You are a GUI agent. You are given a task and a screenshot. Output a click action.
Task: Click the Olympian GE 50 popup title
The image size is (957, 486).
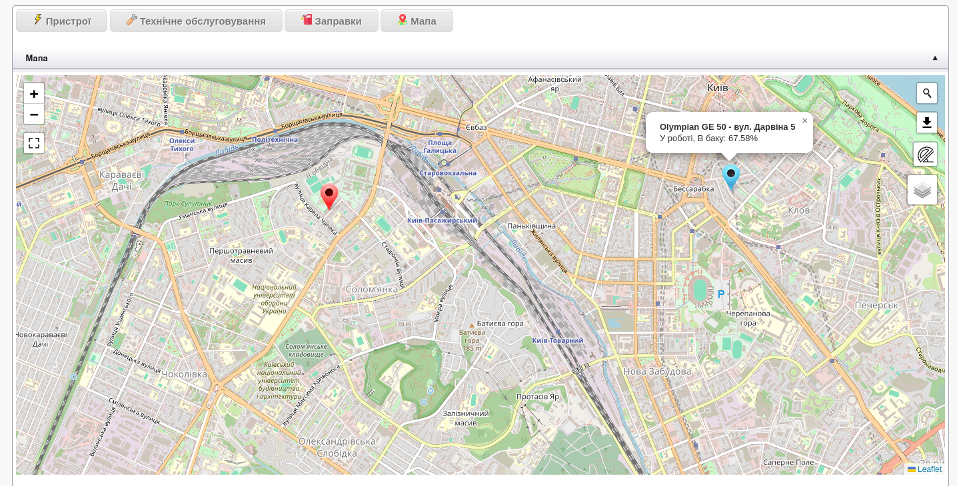[x=727, y=126]
